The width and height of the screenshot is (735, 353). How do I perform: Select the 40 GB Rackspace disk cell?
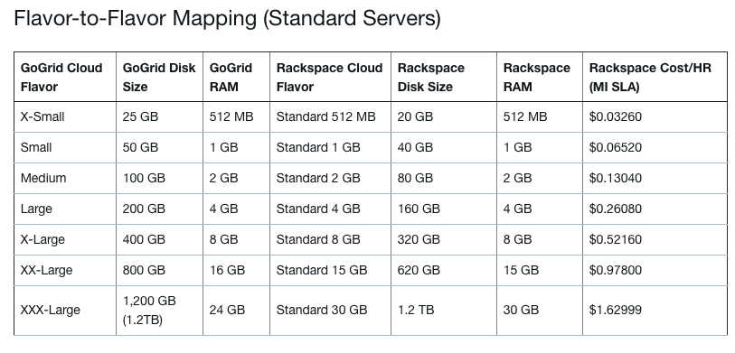tap(444, 147)
